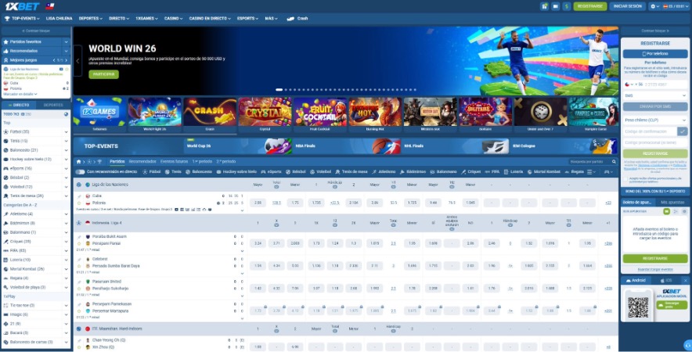Open NBA Finals top event
The height and width of the screenshot is (352, 692).
347,146
